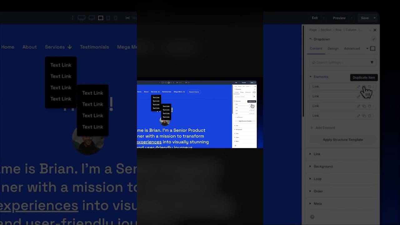This screenshot has height=225, width=400.
Task: Click the Exit button in enlarged top toolbar
Action: [315, 18]
